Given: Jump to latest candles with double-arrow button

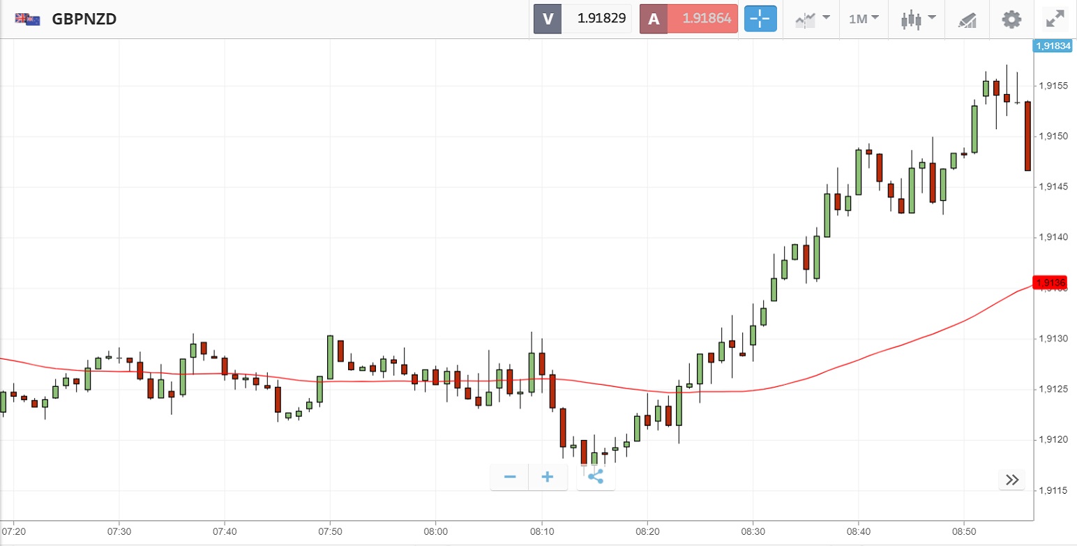Looking at the screenshot, I should point(1012,480).
